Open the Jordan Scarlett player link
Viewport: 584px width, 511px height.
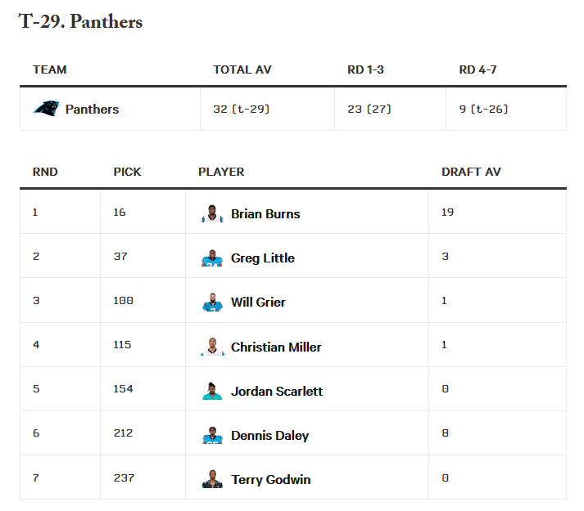click(x=277, y=391)
